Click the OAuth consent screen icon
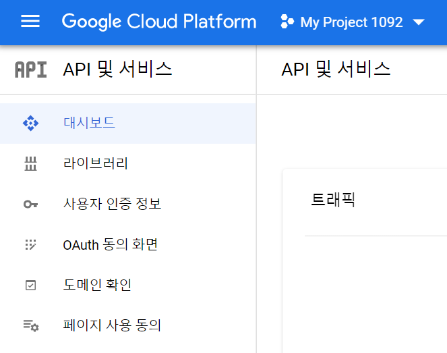447x353 pixels. click(30, 244)
